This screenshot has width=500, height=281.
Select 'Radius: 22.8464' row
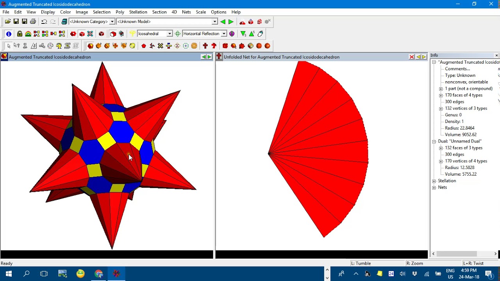459,128
